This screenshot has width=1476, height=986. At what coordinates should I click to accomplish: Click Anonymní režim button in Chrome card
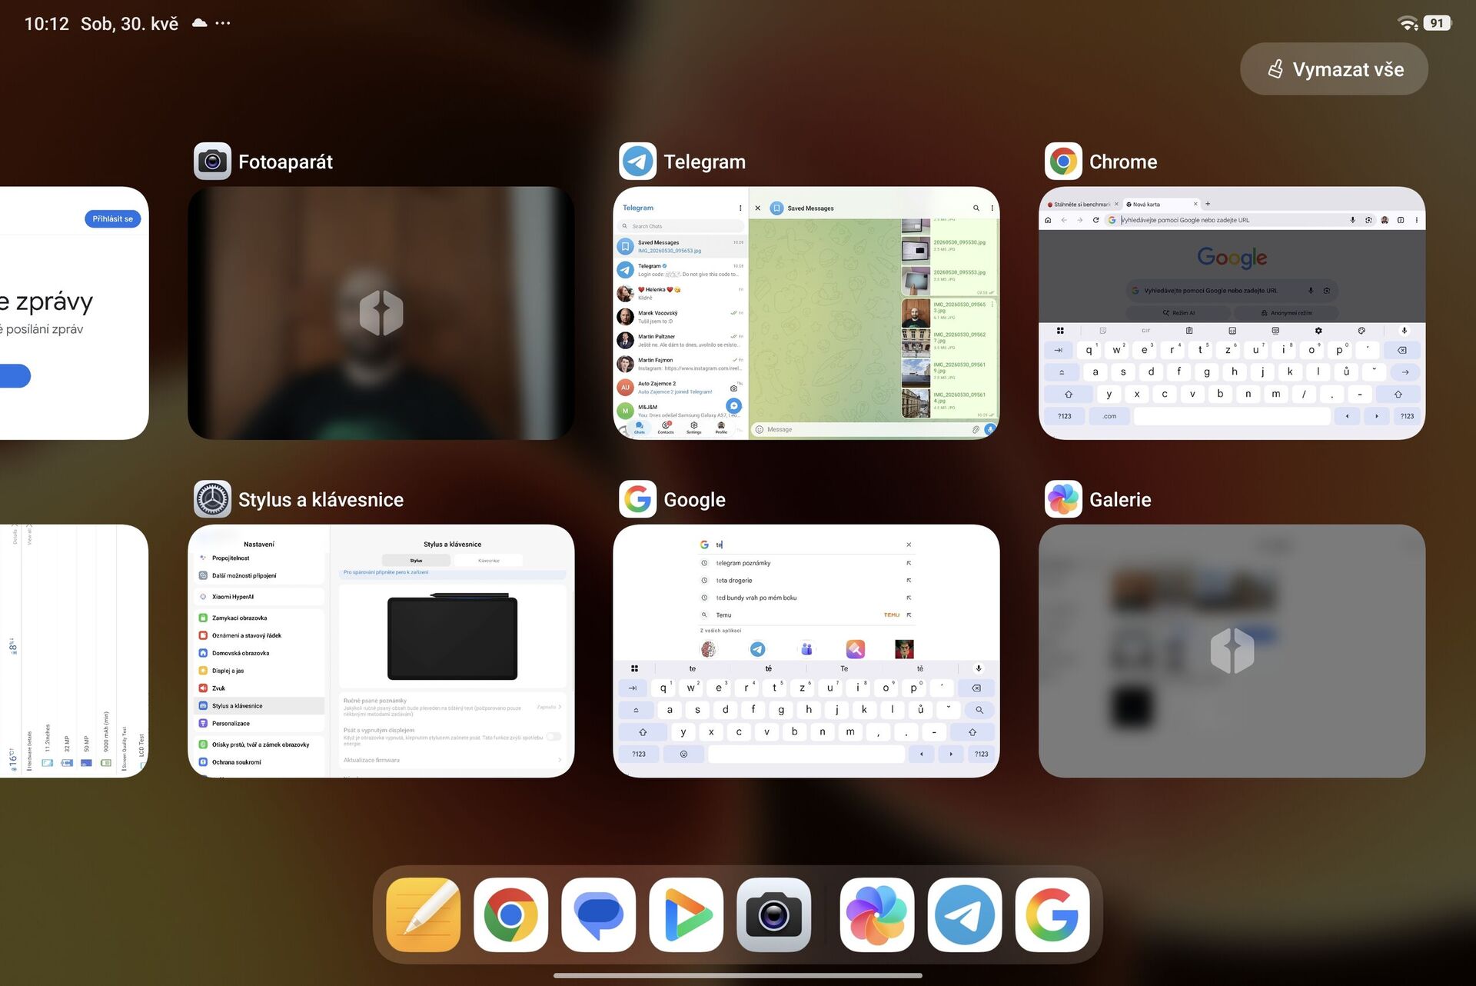click(1286, 313)
